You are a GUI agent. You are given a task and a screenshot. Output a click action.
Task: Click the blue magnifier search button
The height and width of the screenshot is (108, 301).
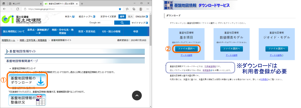pyautogui.click(x=122, y=23)
